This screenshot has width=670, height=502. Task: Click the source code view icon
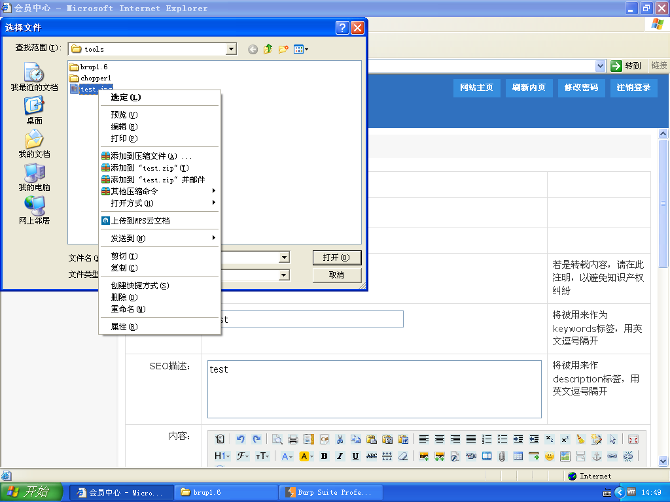[x=220, y=439]
